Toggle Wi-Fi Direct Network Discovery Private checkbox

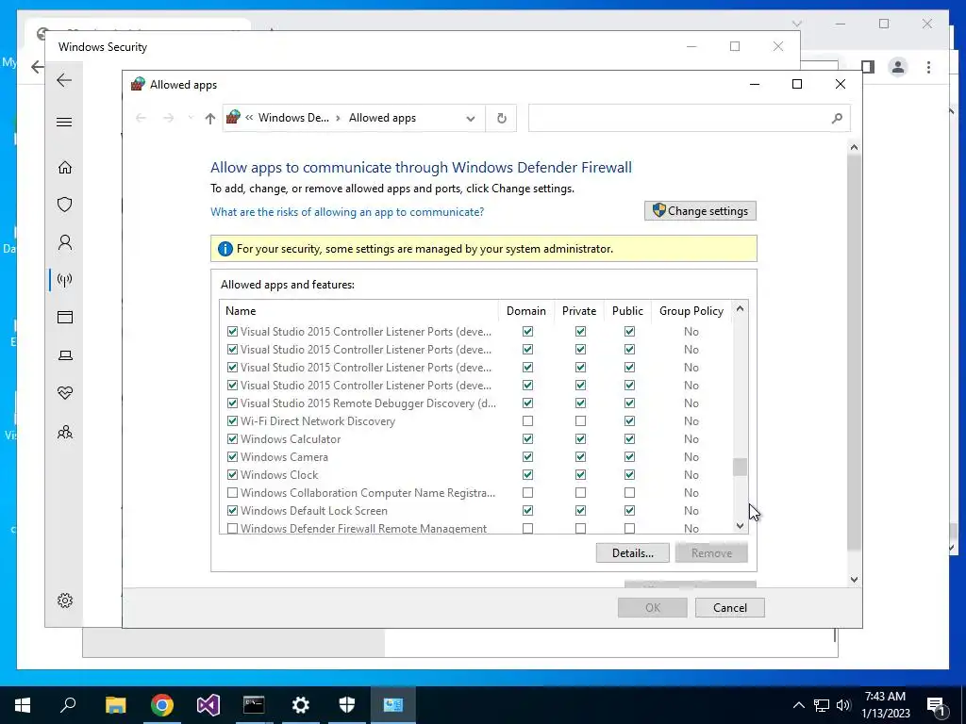(580, 421)
